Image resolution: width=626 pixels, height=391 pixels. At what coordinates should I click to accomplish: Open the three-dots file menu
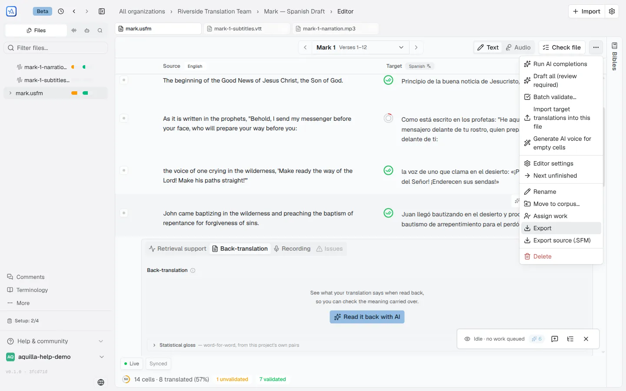[x=596, y=47]
